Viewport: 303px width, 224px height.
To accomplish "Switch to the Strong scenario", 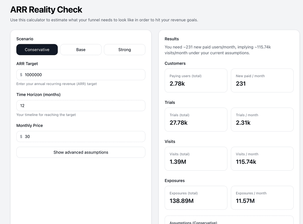I will [124, 49].
